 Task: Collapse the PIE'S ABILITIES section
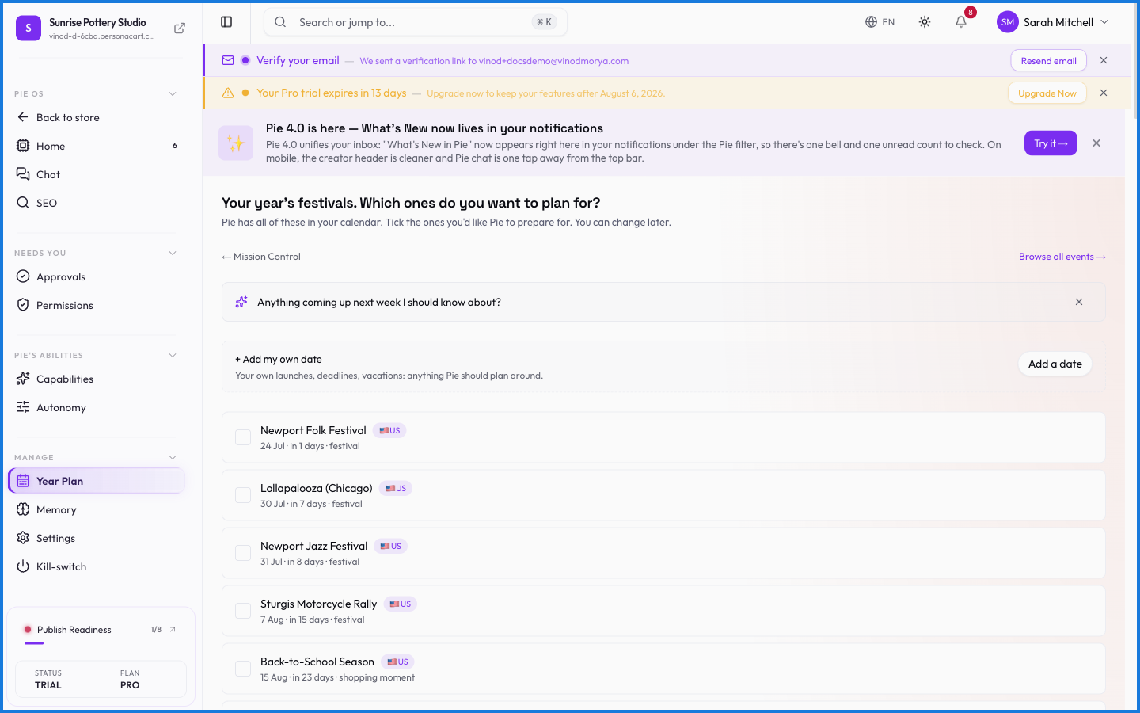(173, 355)
